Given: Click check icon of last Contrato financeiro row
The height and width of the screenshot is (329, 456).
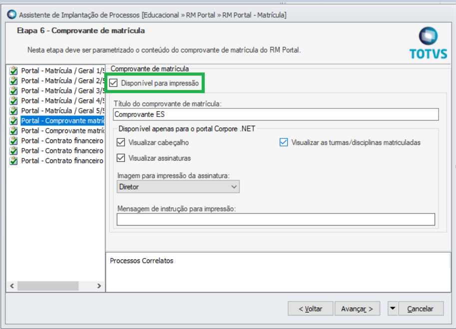Looking at the screenshot, I should click(13, 160).
